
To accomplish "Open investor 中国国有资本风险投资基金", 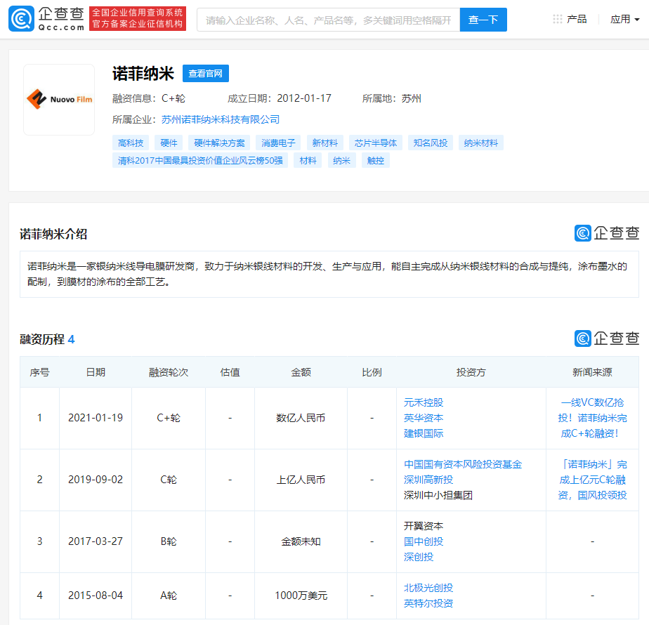I will [463, 464].
